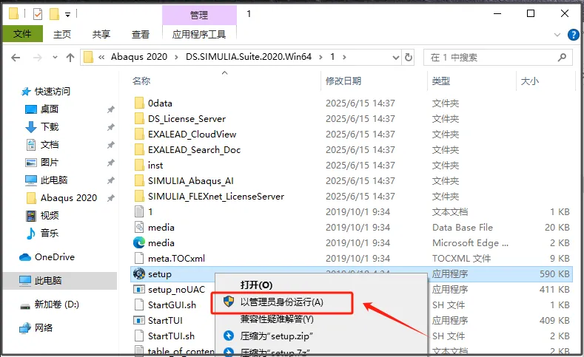Open 网络 in navigation pane
584x357 pixels.
point(36,327)
